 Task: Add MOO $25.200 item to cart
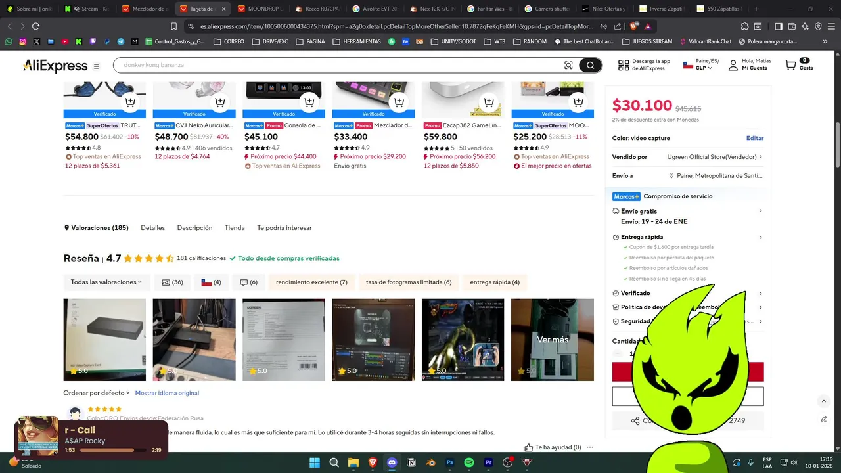tap(578, 102)
